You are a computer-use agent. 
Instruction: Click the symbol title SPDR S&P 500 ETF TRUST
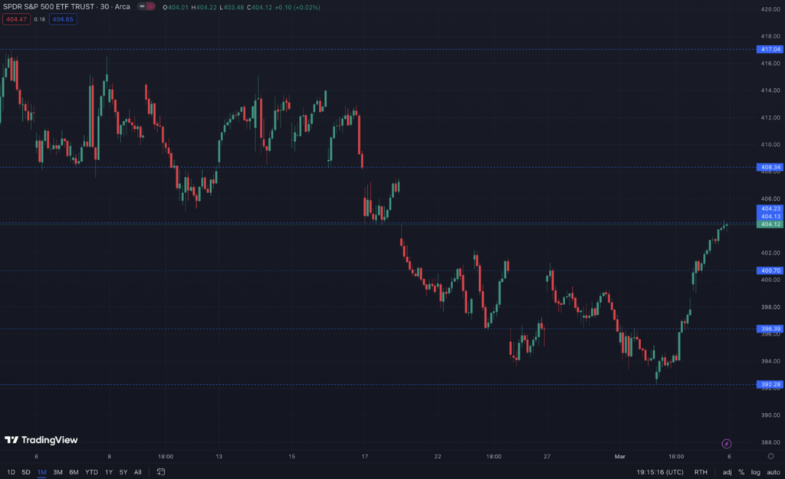click(48, 6)
